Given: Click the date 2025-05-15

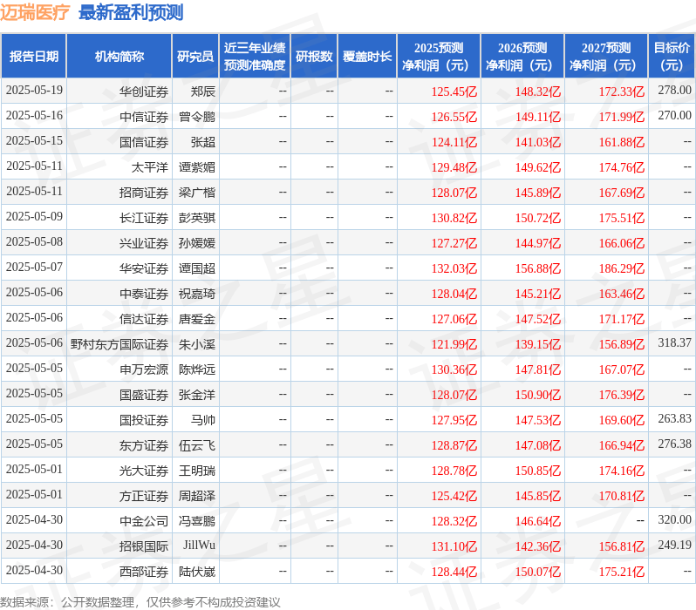Looking at the screenshot, I should click(x=34, y=140).
